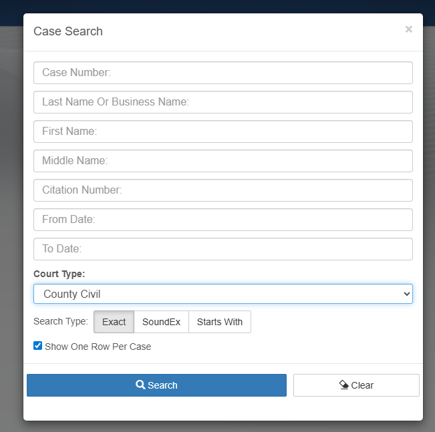Click the Show One Row Per Case label
Image resolution: width=435 pixels, height=432 pixels.
click(x=98, y=347)
